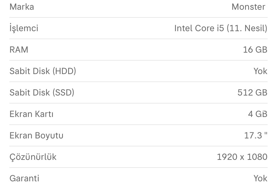Select the Marka label
Image resolution: width=277 pixels, height=187 pixels.
pos(22,7)
